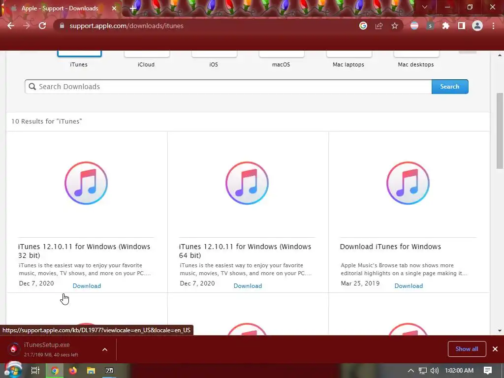Click iTunes 64 bit icon thumbnail

tap(247, 183)
